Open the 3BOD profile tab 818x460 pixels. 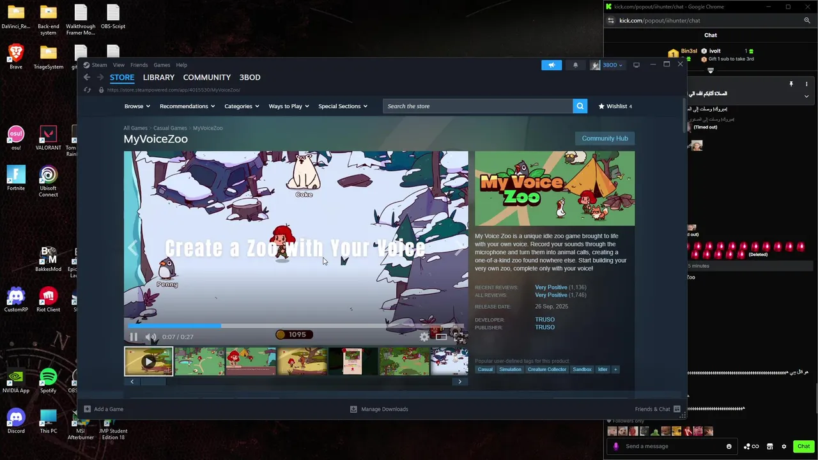pos(250,77)
